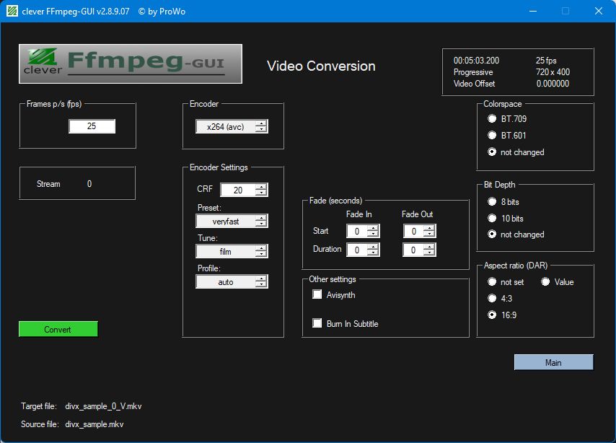Return to the Main screen
This screenshot has height=443, width=616.
click(x=553, y=362)
